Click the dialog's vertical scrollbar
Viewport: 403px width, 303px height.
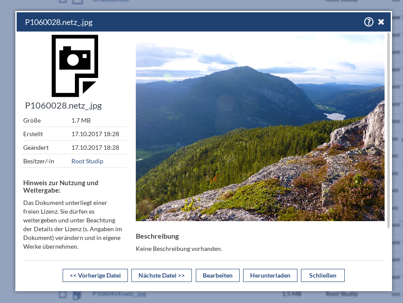[388, 131]
